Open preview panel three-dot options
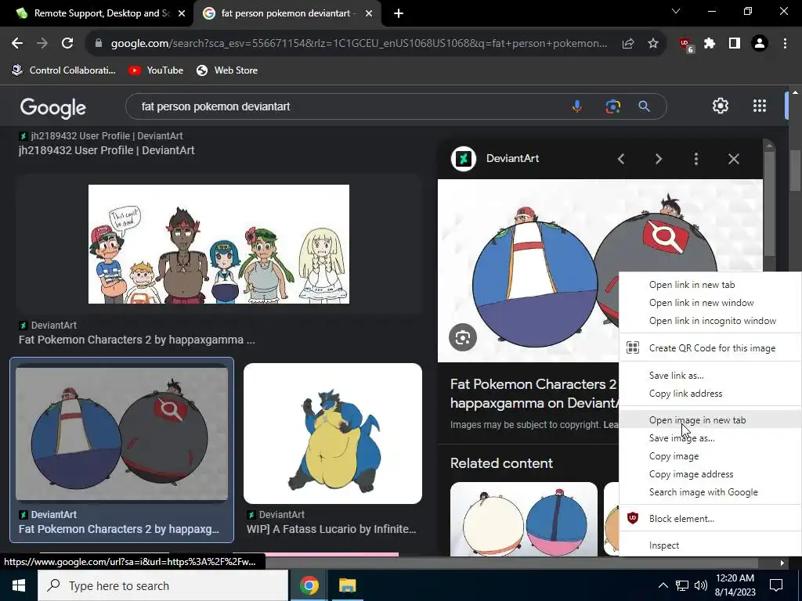The image size is (802, 601). (x=695, y=159)
